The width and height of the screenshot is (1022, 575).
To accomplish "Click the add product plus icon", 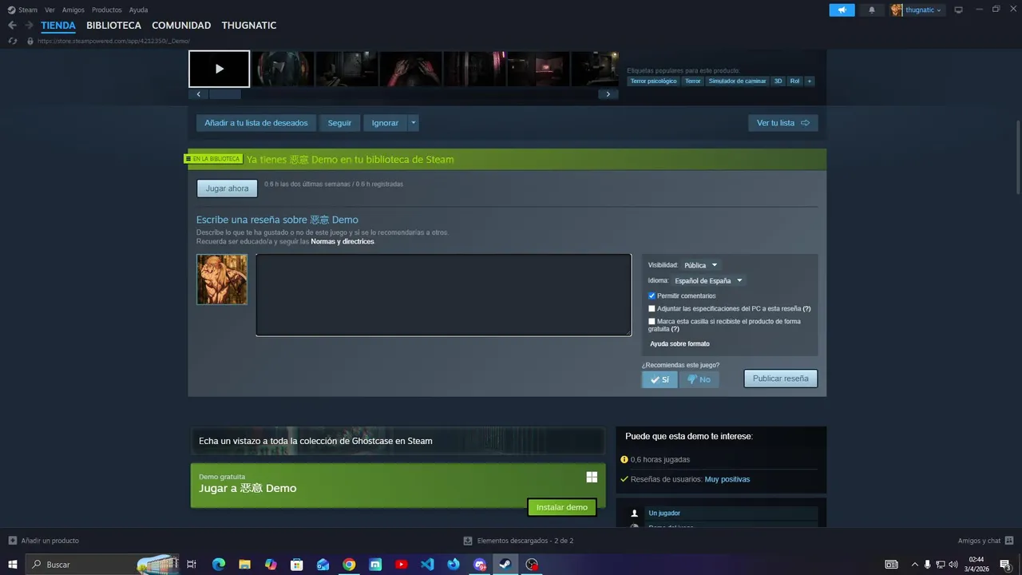I will pyautogui.click(x=12, y=541).
